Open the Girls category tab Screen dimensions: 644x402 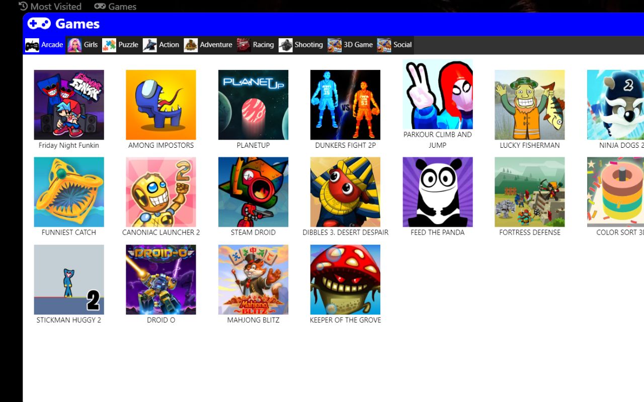tap(83, 45)
